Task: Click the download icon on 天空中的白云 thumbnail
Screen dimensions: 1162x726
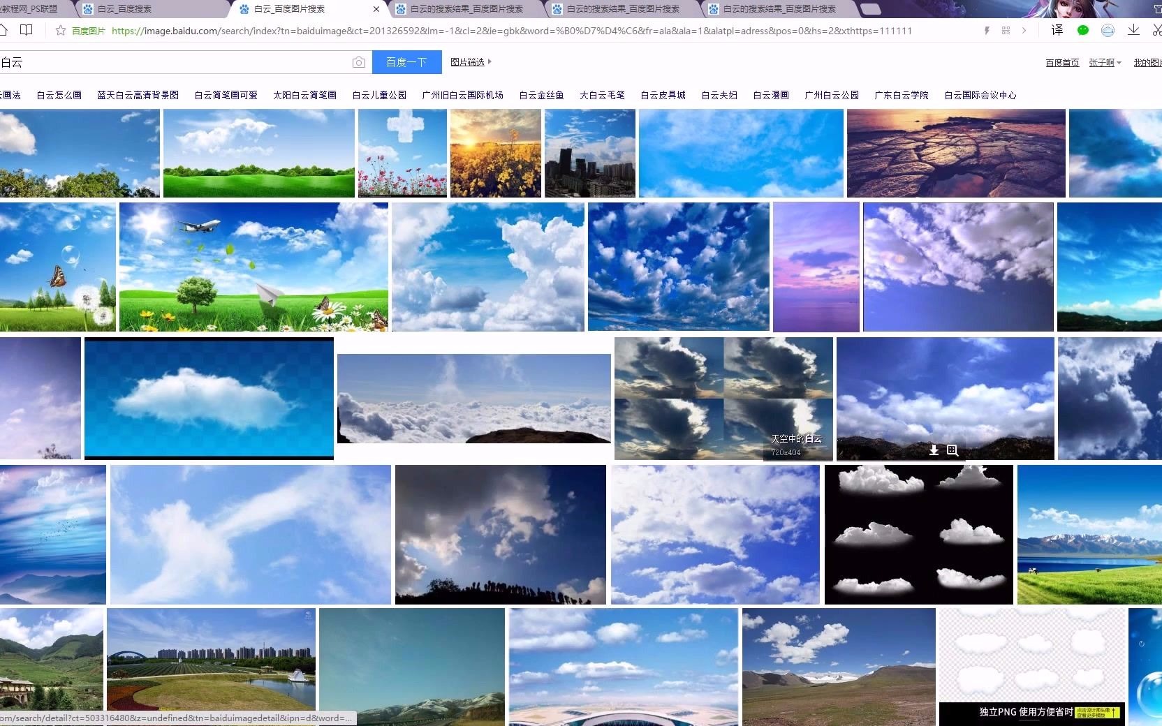Action: point(934,450)
